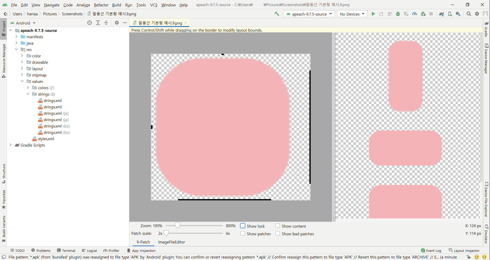Open the Profiler tool window
This screenshot has width=490, height=260.
click(111, 251)
